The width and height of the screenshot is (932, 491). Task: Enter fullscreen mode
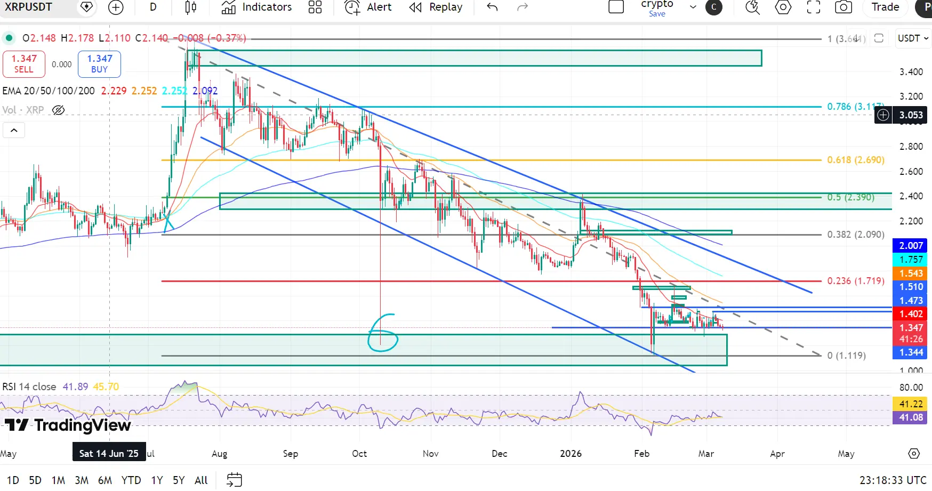click(x=814, y=7)
